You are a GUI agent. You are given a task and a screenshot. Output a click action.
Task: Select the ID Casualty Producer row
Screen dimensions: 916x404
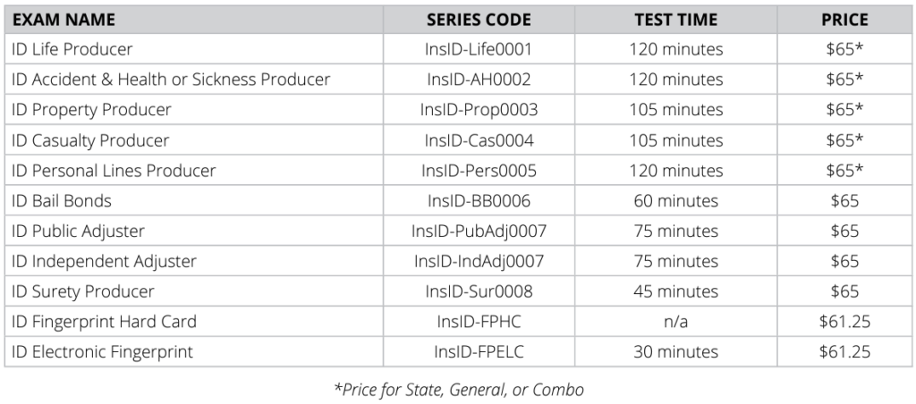point(90,140)
